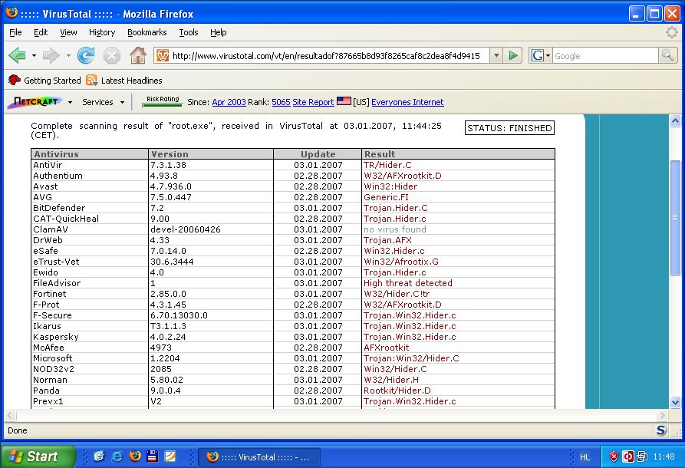Open the View menu
685x468 pixels.
click(68, 32)
